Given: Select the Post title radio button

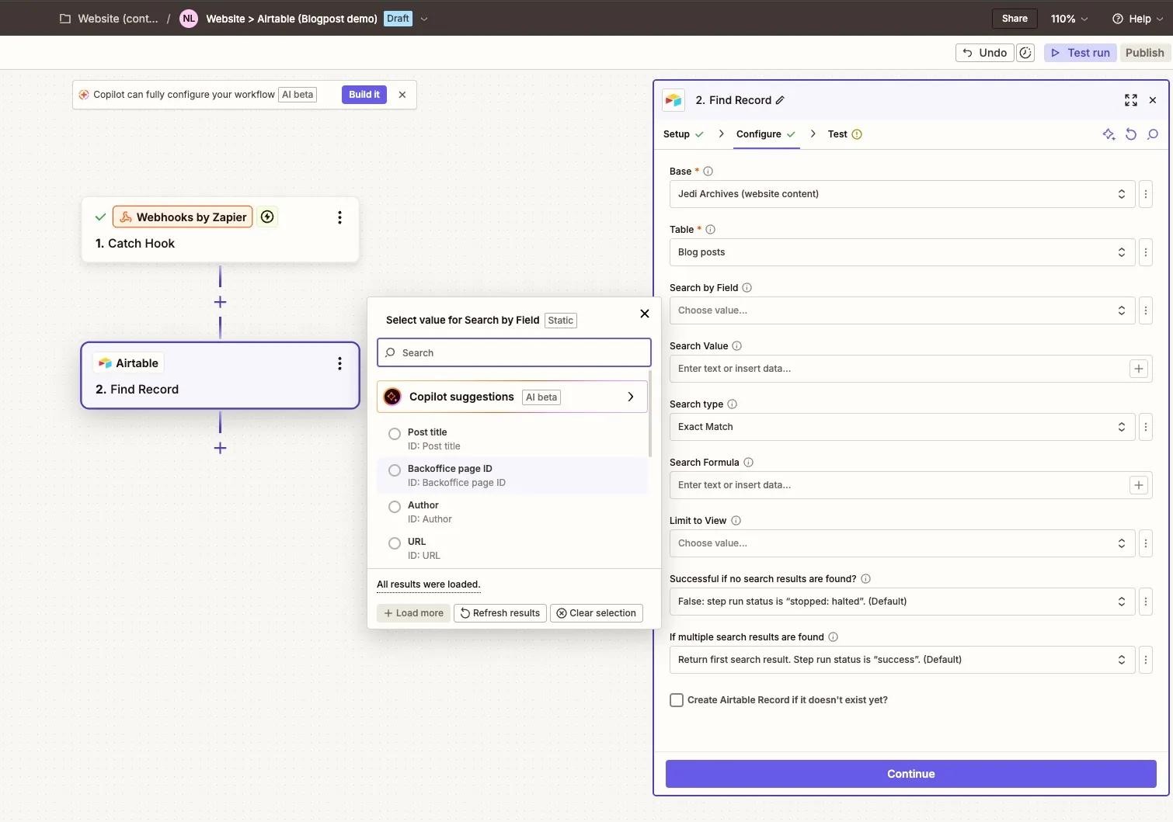Looking at the screenshot, I should [394, 434].
